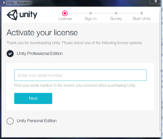Click the Unity Professional Edition label text
Viewport: 163px width, 139px height.
coord(40,53)
